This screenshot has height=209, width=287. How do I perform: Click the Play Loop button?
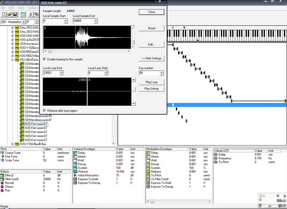(x=151, y=82)
